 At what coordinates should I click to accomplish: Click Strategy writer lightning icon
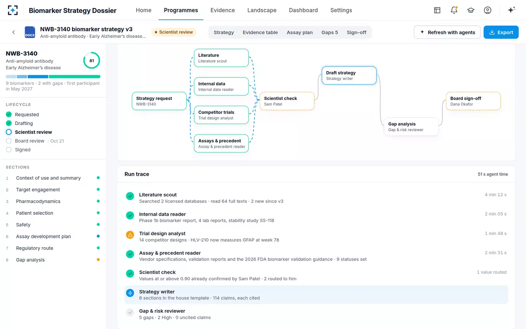[130, 293]
